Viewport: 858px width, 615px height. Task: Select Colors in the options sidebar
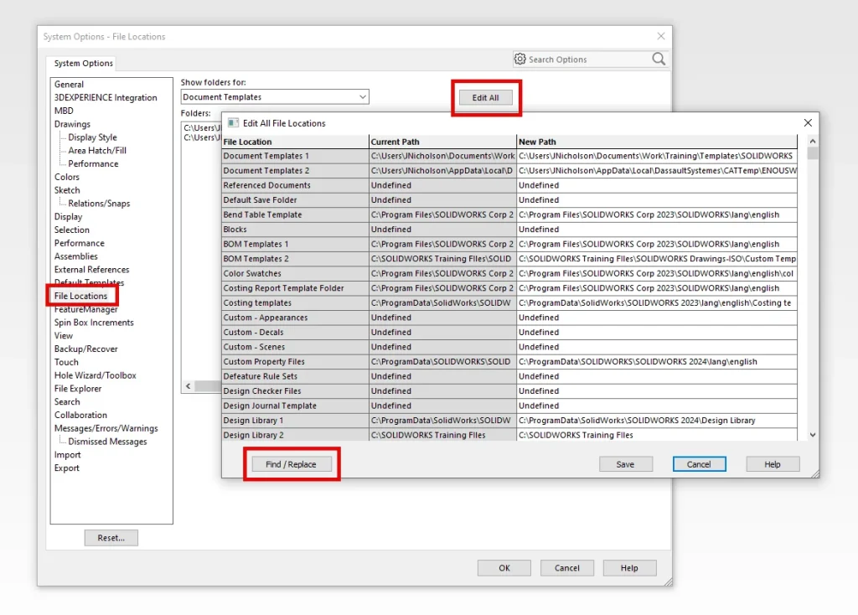point(66,177)
